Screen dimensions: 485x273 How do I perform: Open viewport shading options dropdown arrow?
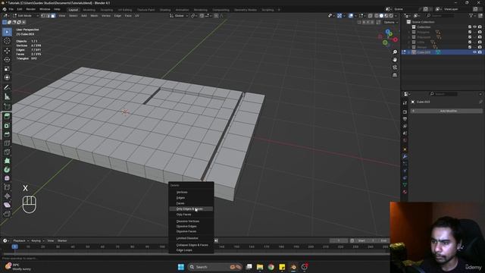(396, 15)
